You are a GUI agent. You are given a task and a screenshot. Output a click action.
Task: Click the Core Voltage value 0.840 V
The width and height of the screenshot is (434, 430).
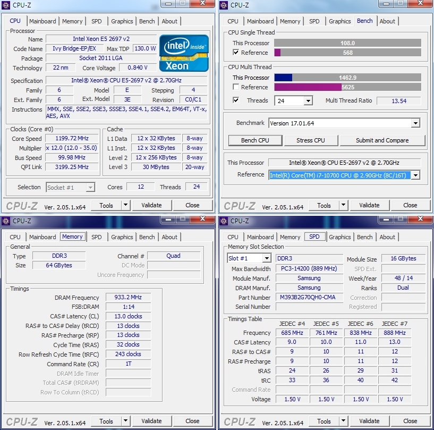click(x=137, y=68)
